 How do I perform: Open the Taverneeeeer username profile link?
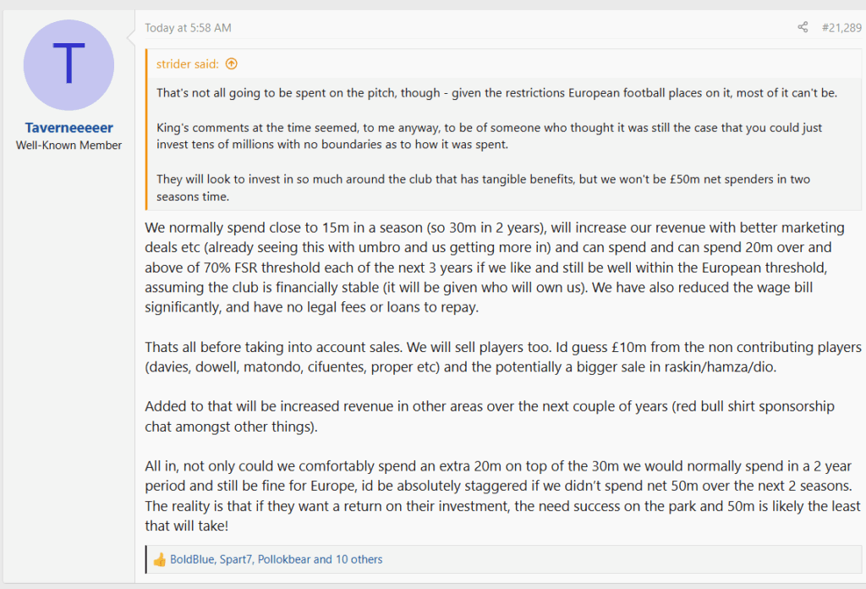[69, 128]
